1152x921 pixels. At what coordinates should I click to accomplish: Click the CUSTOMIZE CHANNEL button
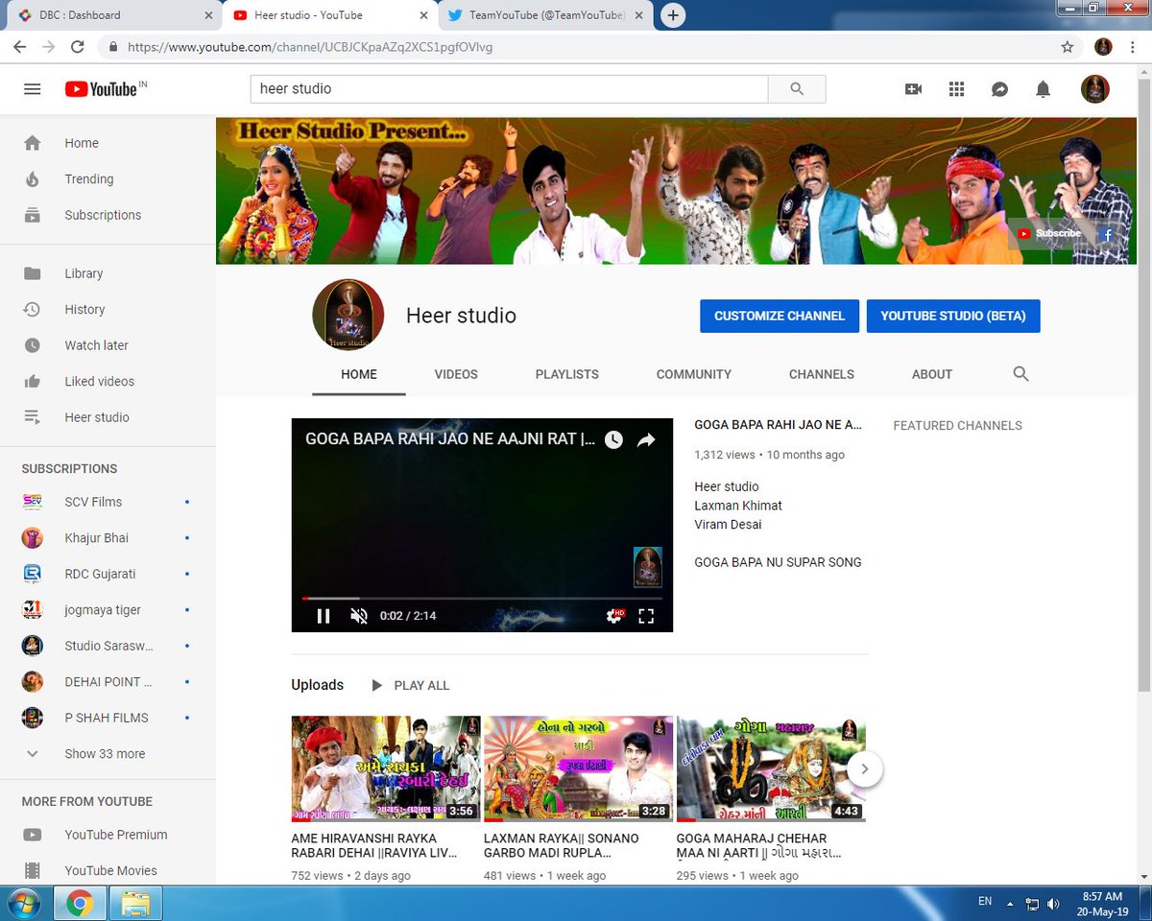(780, 316)
